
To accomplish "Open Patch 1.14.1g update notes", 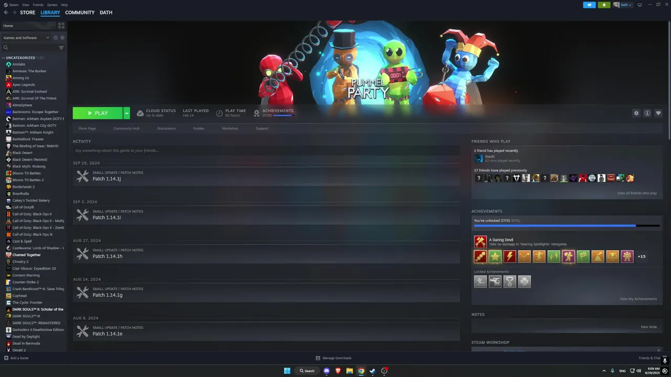I will 266,293.
